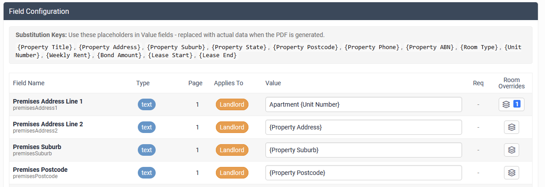Select the Premises Postcode value input field

click(x=363, y=173)
